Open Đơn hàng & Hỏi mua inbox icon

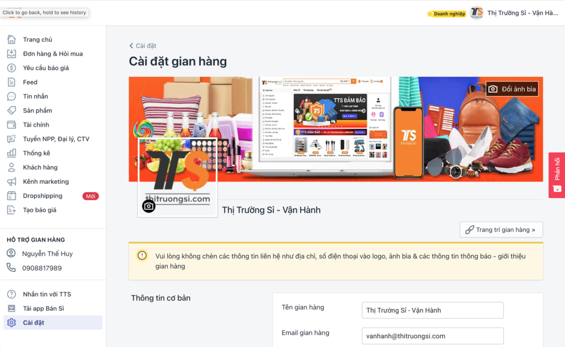12,54
